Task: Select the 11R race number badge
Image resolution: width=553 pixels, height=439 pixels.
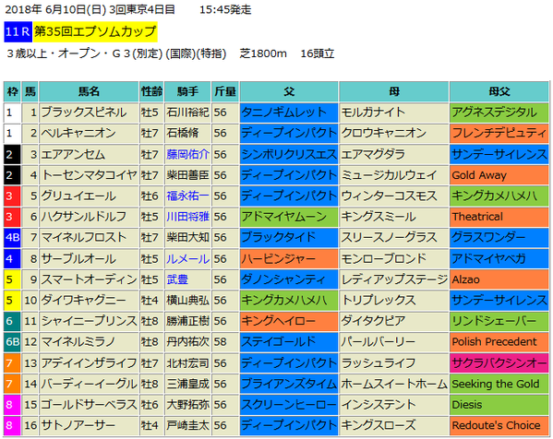Action: pyautogui.click(x=18, y=31)
